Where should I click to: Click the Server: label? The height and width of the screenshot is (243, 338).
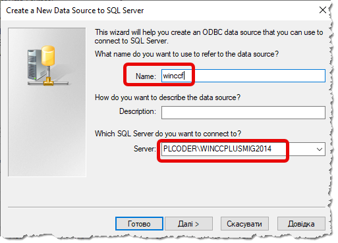[145, 149]
